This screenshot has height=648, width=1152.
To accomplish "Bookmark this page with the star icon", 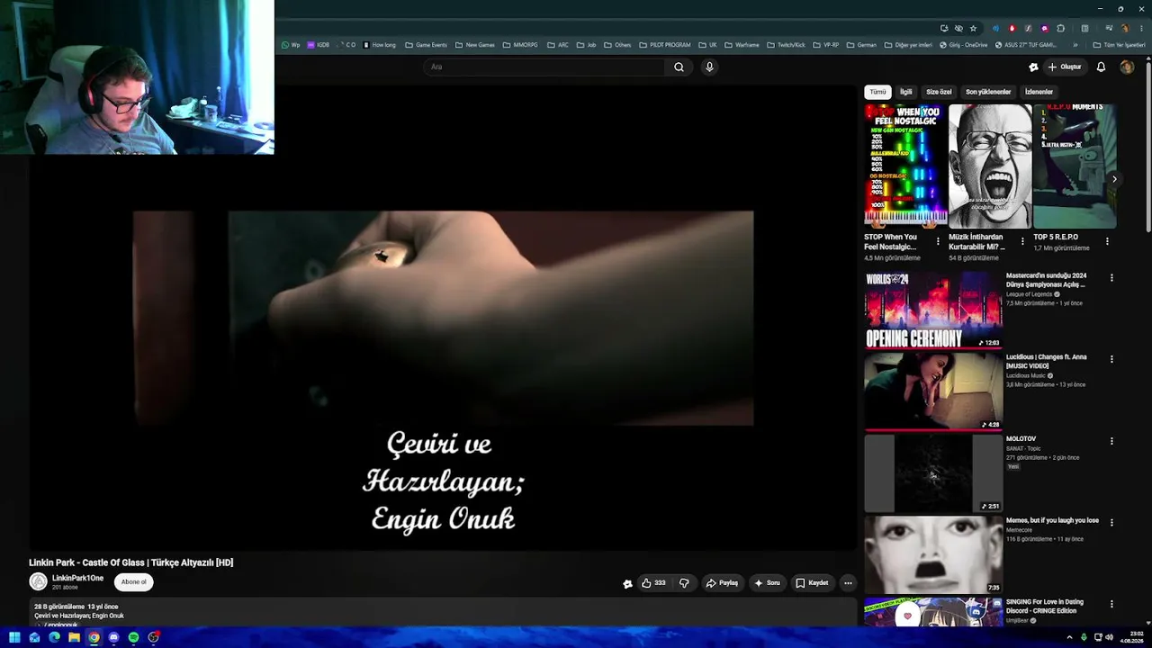I will pyautogui.click(x=973, y=28).
